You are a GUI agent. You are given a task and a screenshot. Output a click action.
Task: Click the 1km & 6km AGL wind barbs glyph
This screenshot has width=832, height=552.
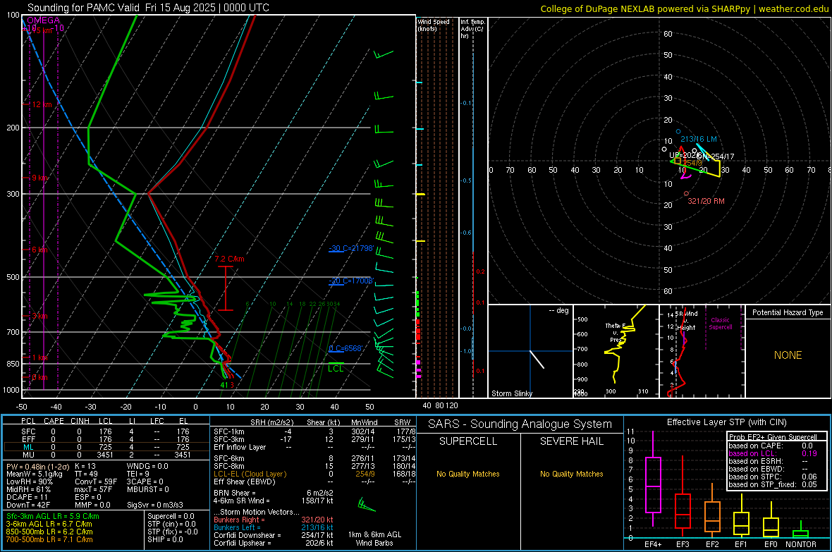pyautogui.click(x=367, y=505)
